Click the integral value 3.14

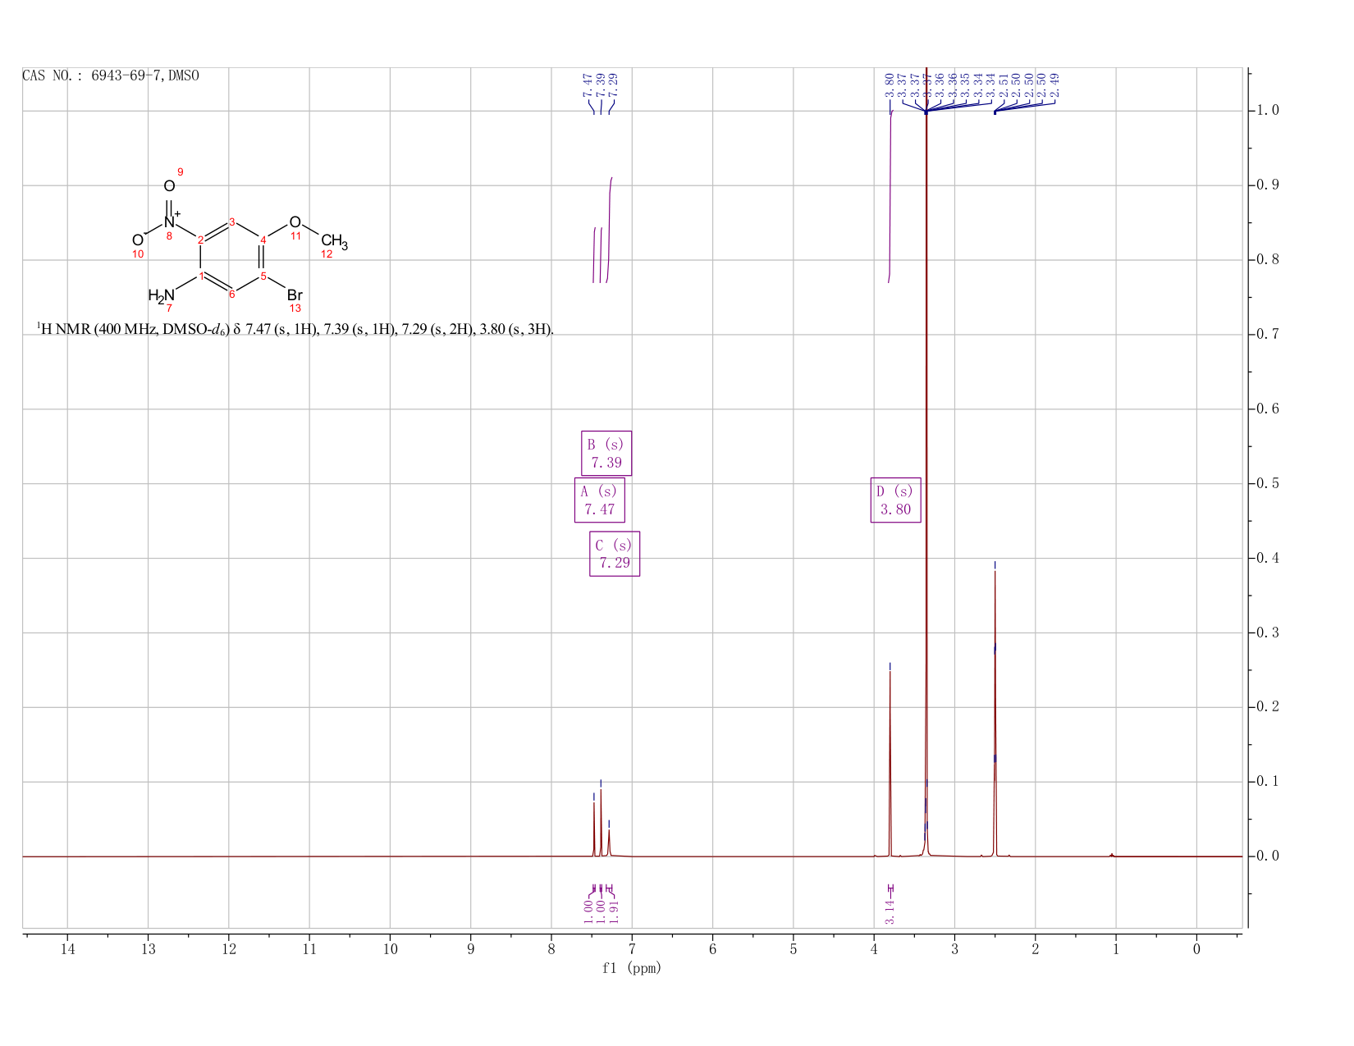pyautogui.click(x=890, y=911)
